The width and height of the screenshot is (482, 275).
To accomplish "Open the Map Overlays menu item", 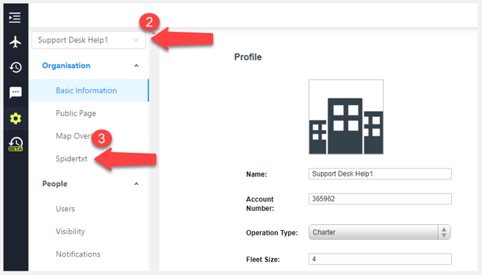I will click(73, 136).
